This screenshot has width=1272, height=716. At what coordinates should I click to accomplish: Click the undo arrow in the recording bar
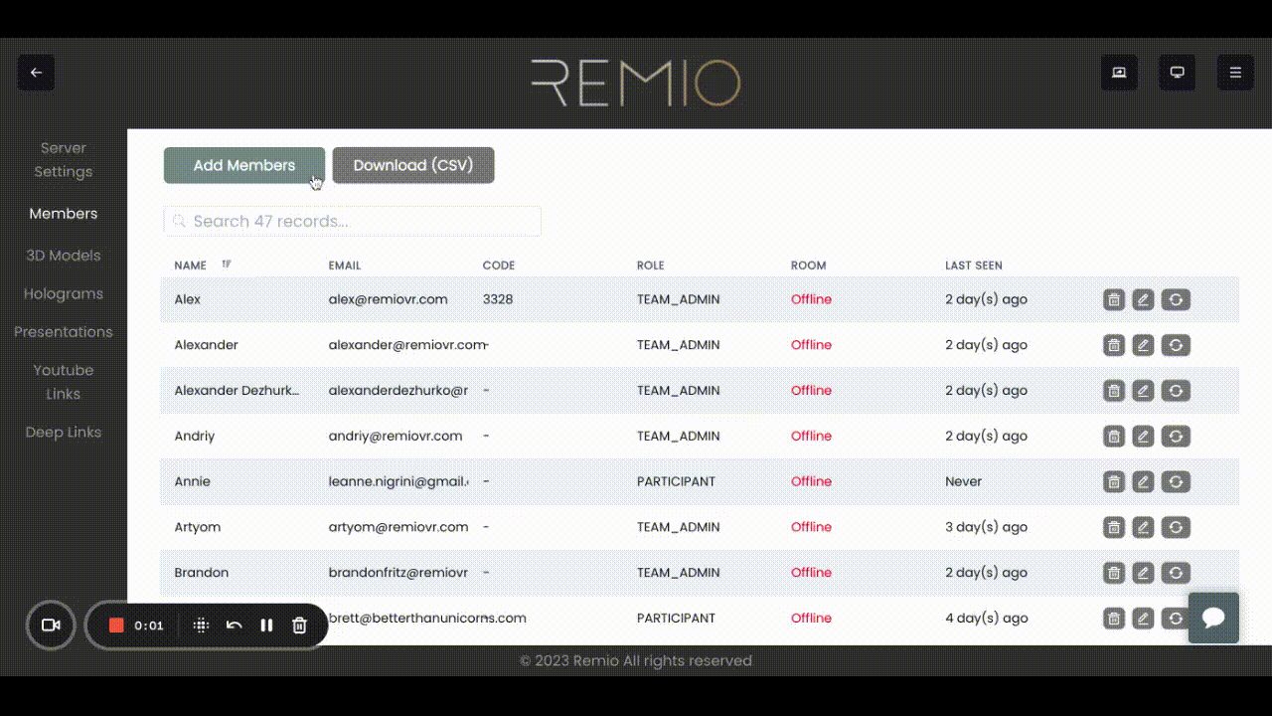pos(234,626)
